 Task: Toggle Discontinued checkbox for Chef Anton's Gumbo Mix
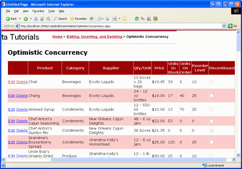212,130
